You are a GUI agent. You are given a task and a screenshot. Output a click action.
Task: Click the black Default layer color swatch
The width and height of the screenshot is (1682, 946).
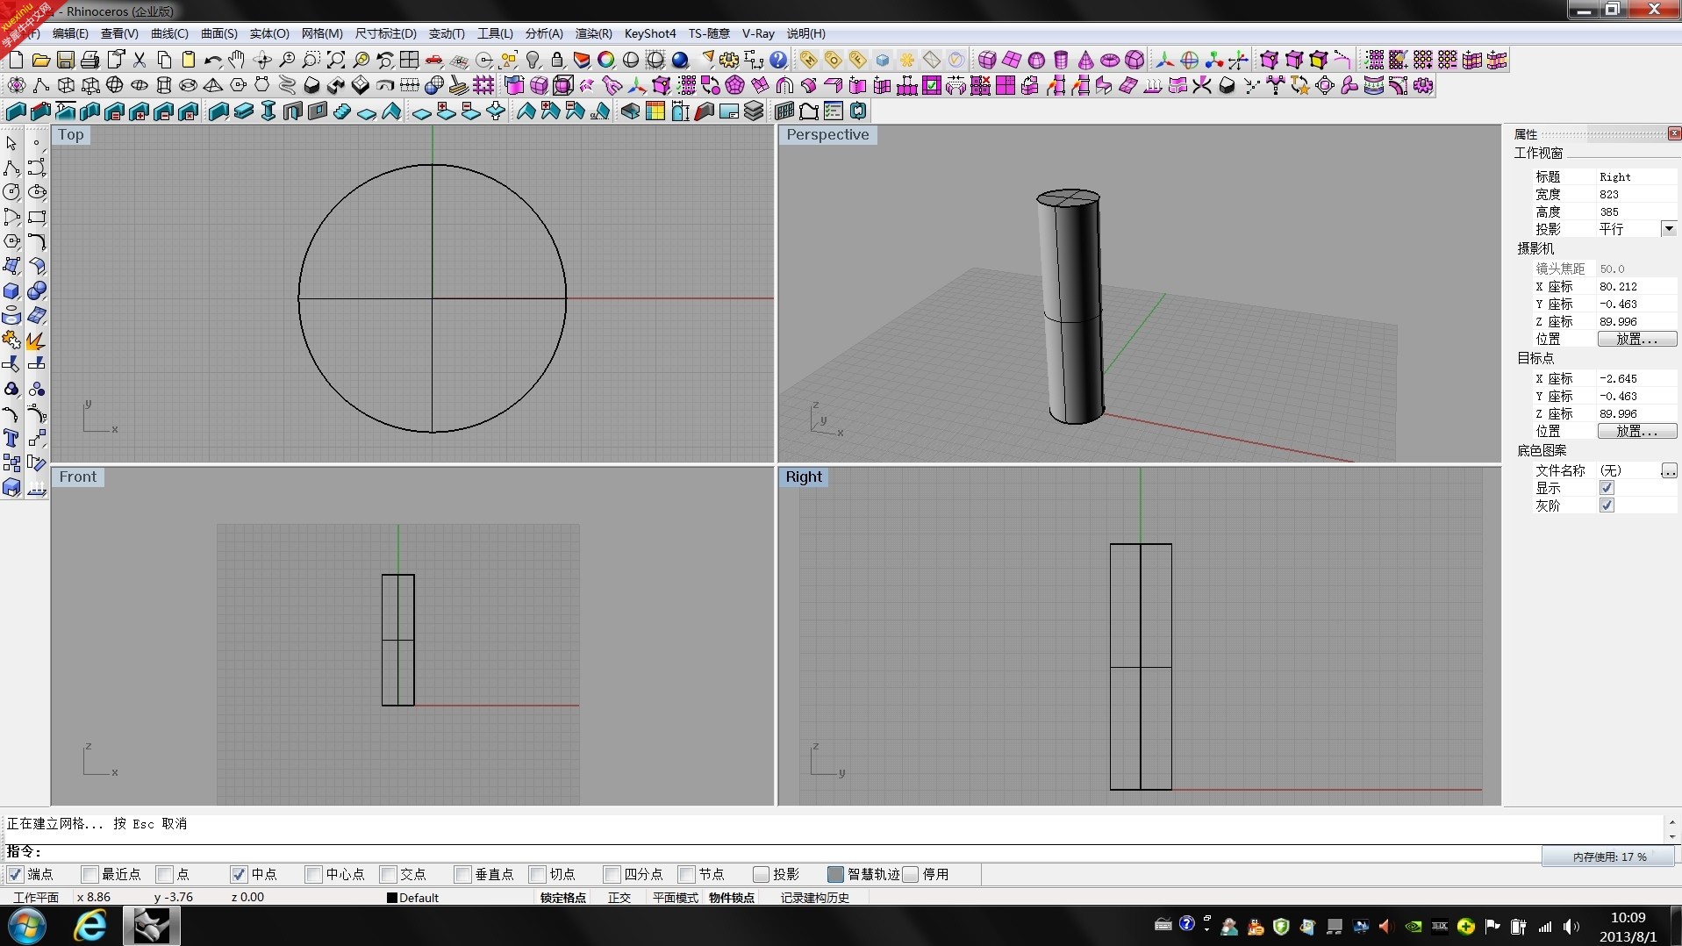(x=392, y=898)
